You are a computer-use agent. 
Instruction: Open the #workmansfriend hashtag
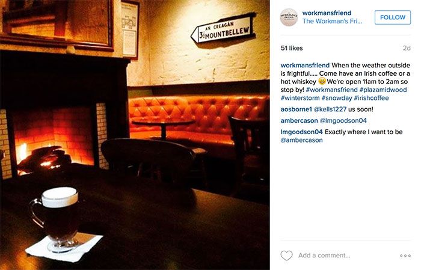(331, 90)
